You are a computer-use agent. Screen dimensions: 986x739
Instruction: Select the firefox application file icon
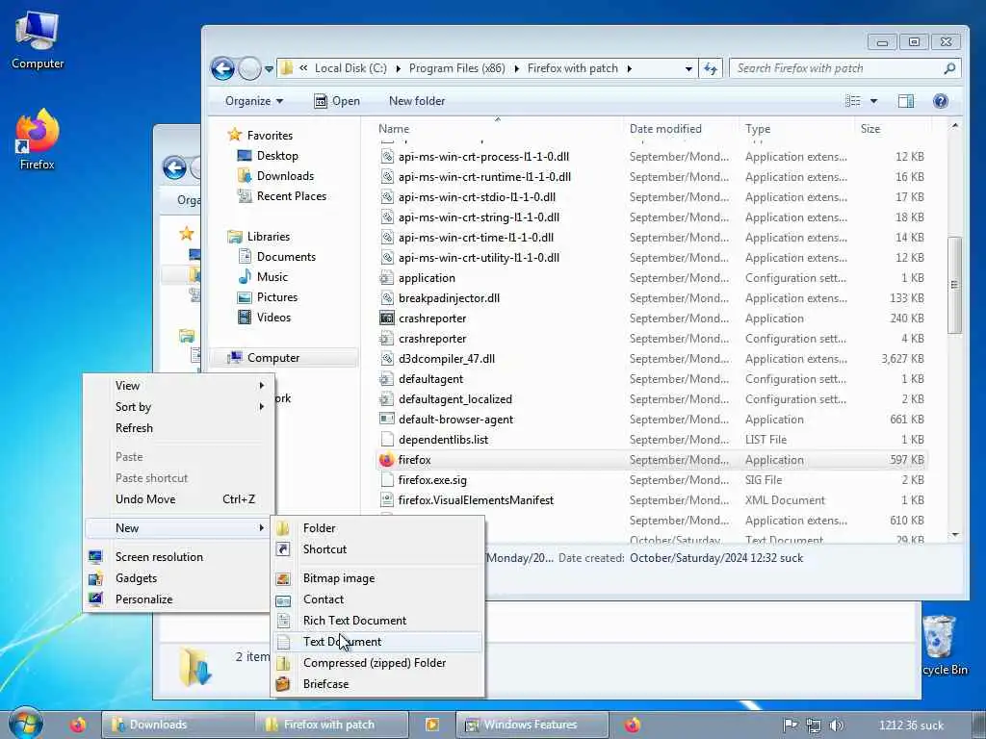pyautogui.click(x=387, y=460)
